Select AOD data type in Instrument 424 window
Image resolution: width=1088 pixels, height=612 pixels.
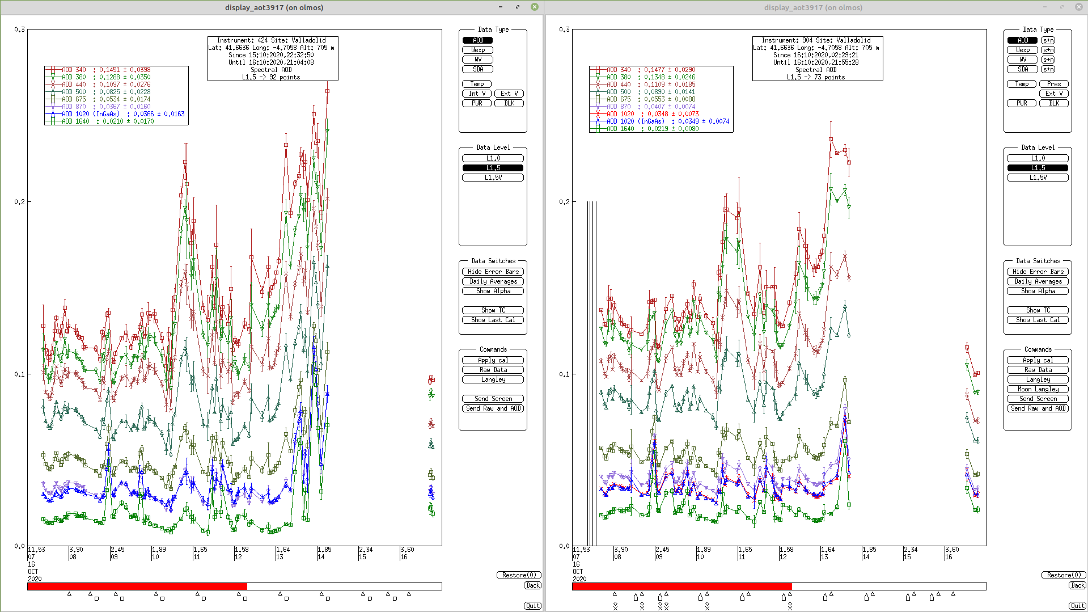point(477,40)
